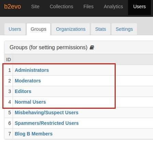Screen dimensions: 153x144
Task: Switch to the Organizations tab
Action: click(x=71, y=29)
